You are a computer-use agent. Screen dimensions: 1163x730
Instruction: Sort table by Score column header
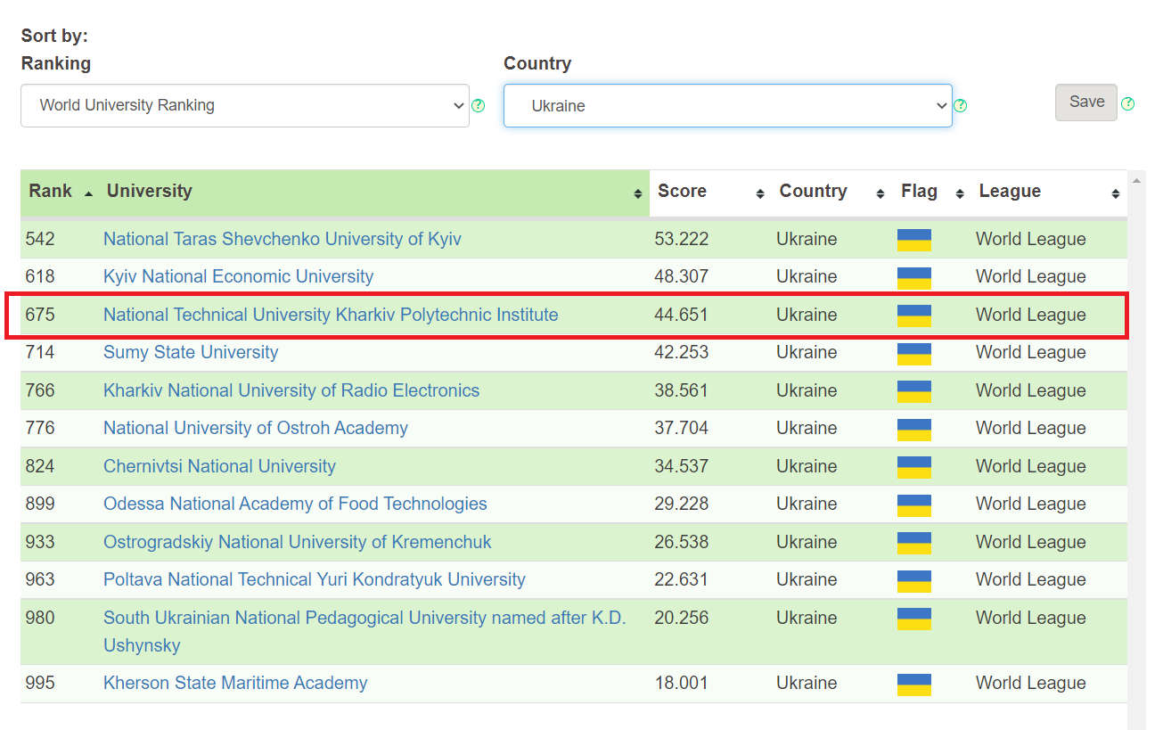tap(710, 192)
